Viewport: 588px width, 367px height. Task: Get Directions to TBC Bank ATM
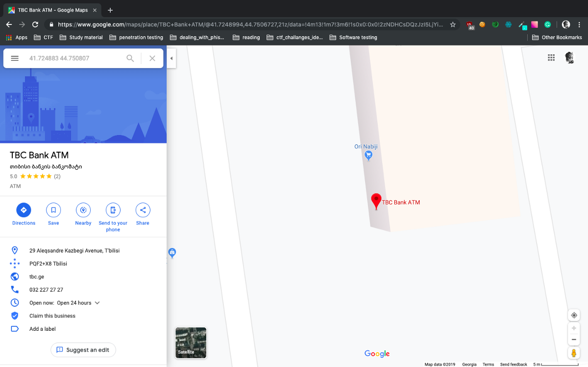tap(24, 214)
